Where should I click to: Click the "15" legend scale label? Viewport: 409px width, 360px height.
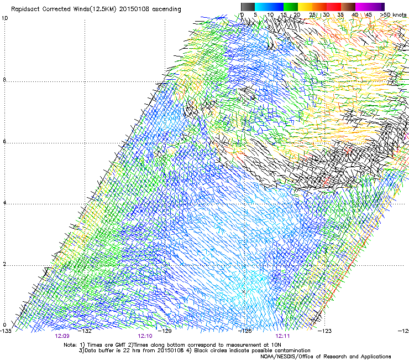coord(284,14)
